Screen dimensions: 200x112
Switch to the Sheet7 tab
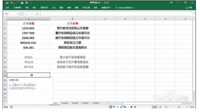pyautogui.click(x=85, y=103)
